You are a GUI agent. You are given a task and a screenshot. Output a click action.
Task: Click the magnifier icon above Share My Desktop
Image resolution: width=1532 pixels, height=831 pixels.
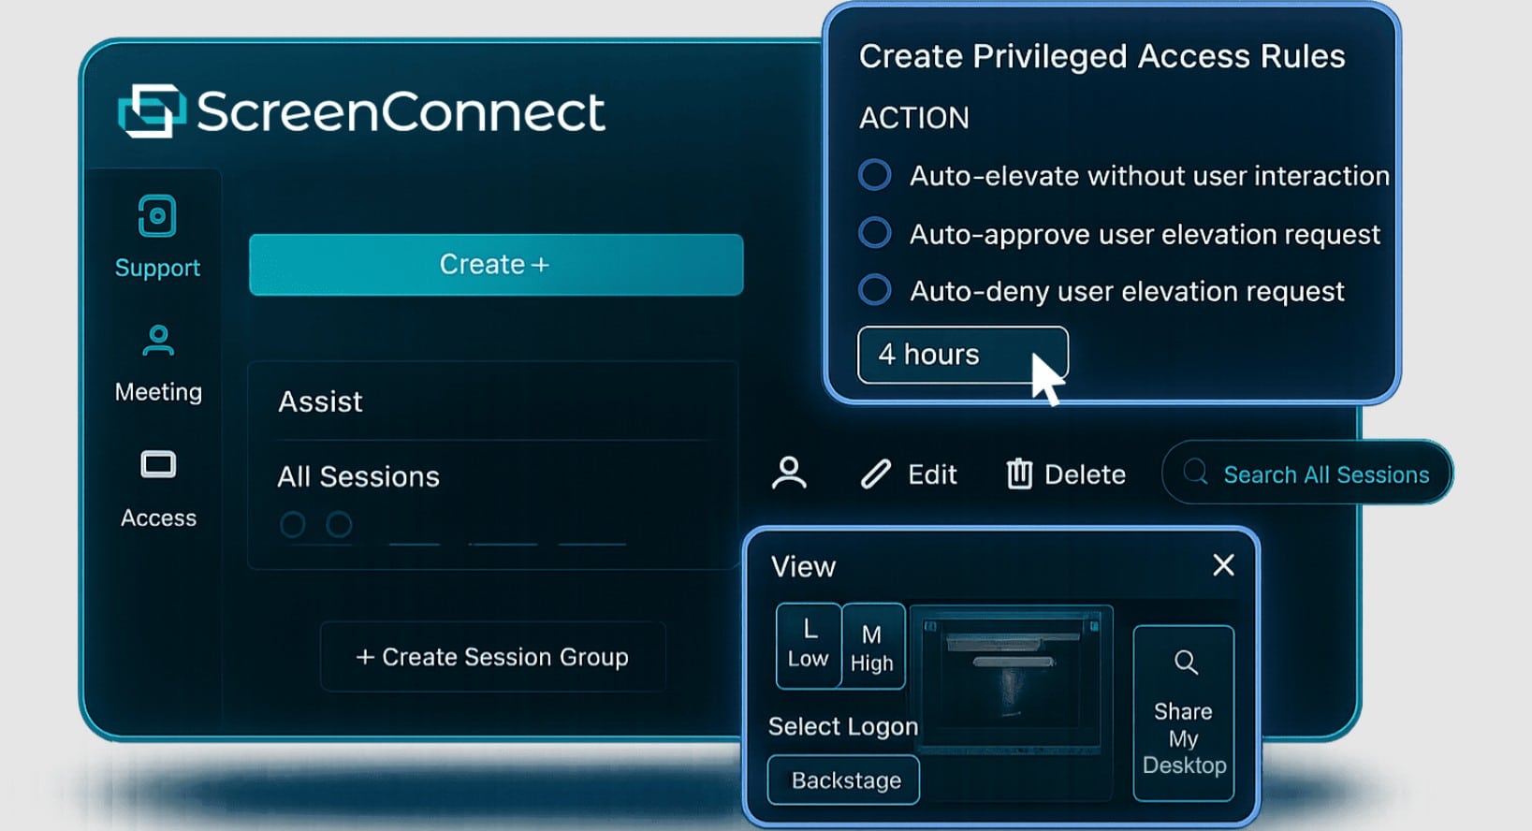1186,663
